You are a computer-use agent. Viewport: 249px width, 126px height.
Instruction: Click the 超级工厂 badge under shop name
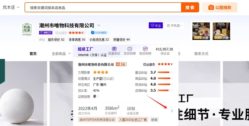click(x=46, y=33)
